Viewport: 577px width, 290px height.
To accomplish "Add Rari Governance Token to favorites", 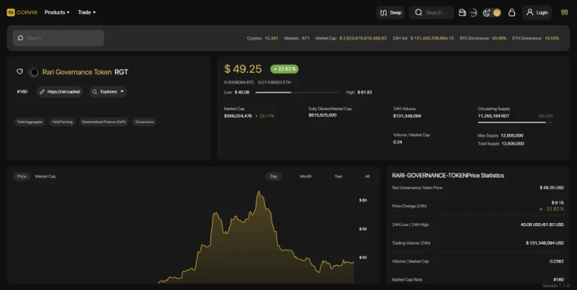I will point(20,71).
